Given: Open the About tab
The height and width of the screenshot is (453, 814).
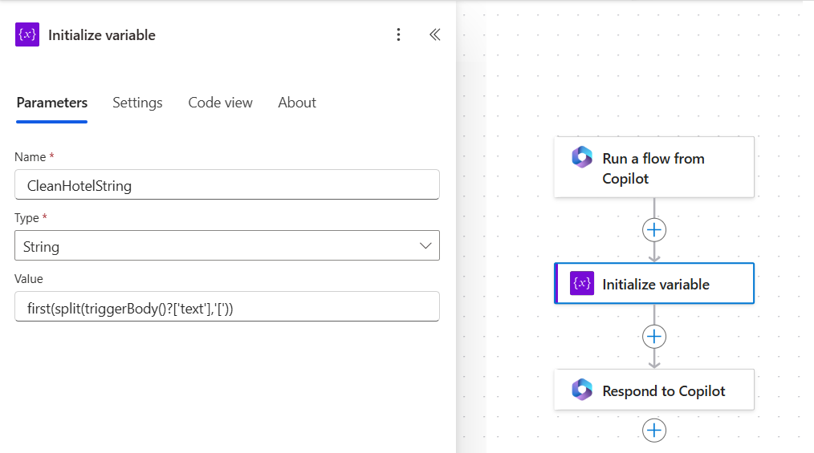Looking at the screenshot, I should tap(297, 103).
